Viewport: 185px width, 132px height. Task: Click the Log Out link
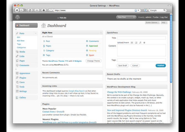coord(164,17)
